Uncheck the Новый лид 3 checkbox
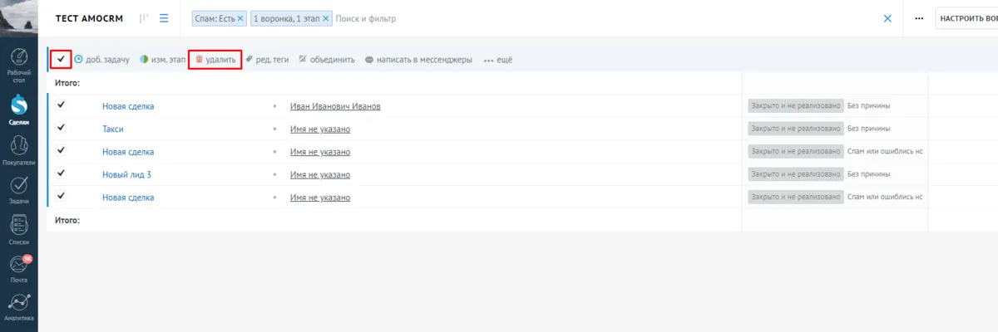This screenshot has width=998, height=332. pos(61,173)
